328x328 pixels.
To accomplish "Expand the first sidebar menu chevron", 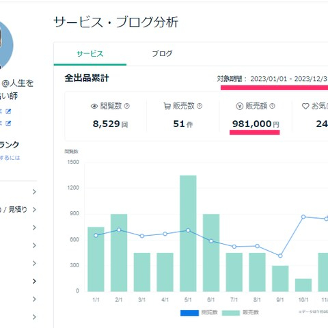I will tap(34, 192).
